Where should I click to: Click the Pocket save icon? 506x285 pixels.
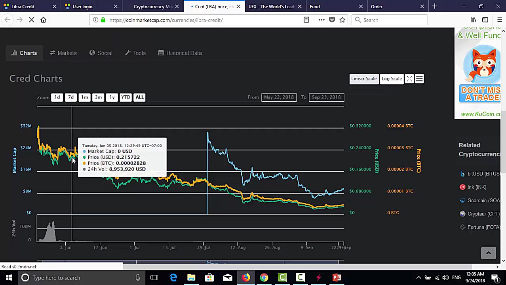click(332, 20)
